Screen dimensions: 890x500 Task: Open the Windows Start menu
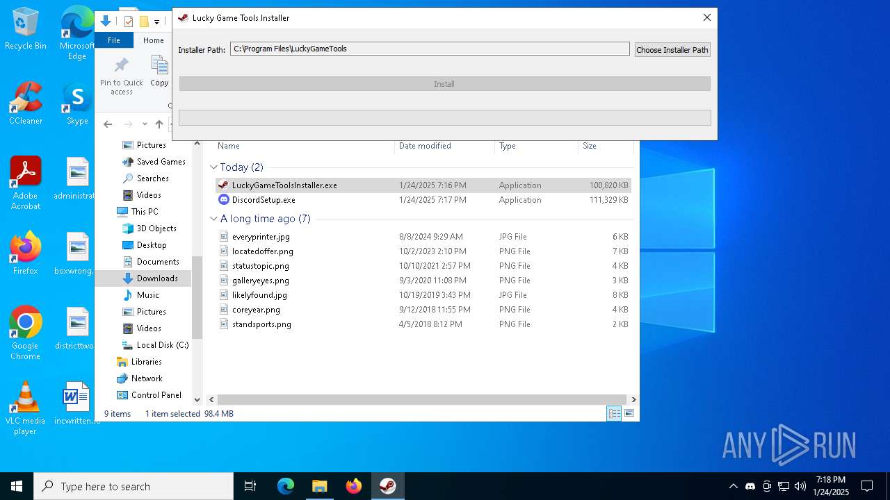[17, 486]
